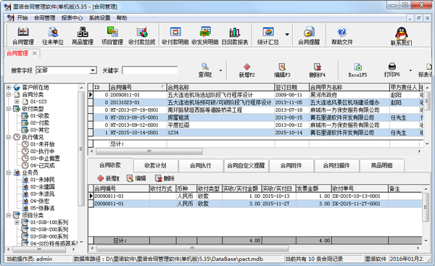This screenshot has width=435, height=266.
Task: Open the 开始 menu
Action: coord(22,18)
